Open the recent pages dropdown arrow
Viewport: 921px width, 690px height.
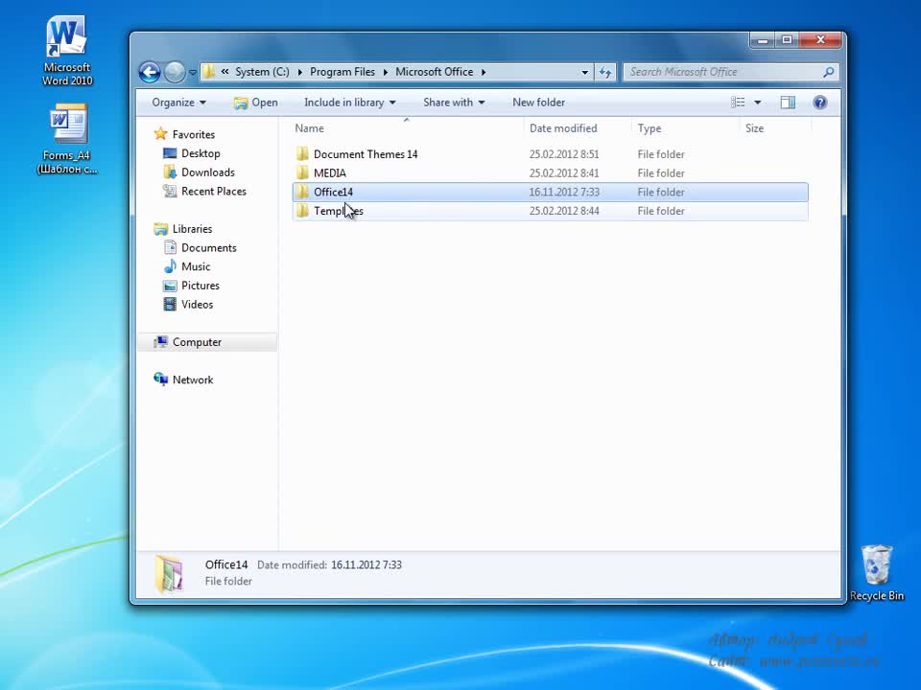(192, 73)
